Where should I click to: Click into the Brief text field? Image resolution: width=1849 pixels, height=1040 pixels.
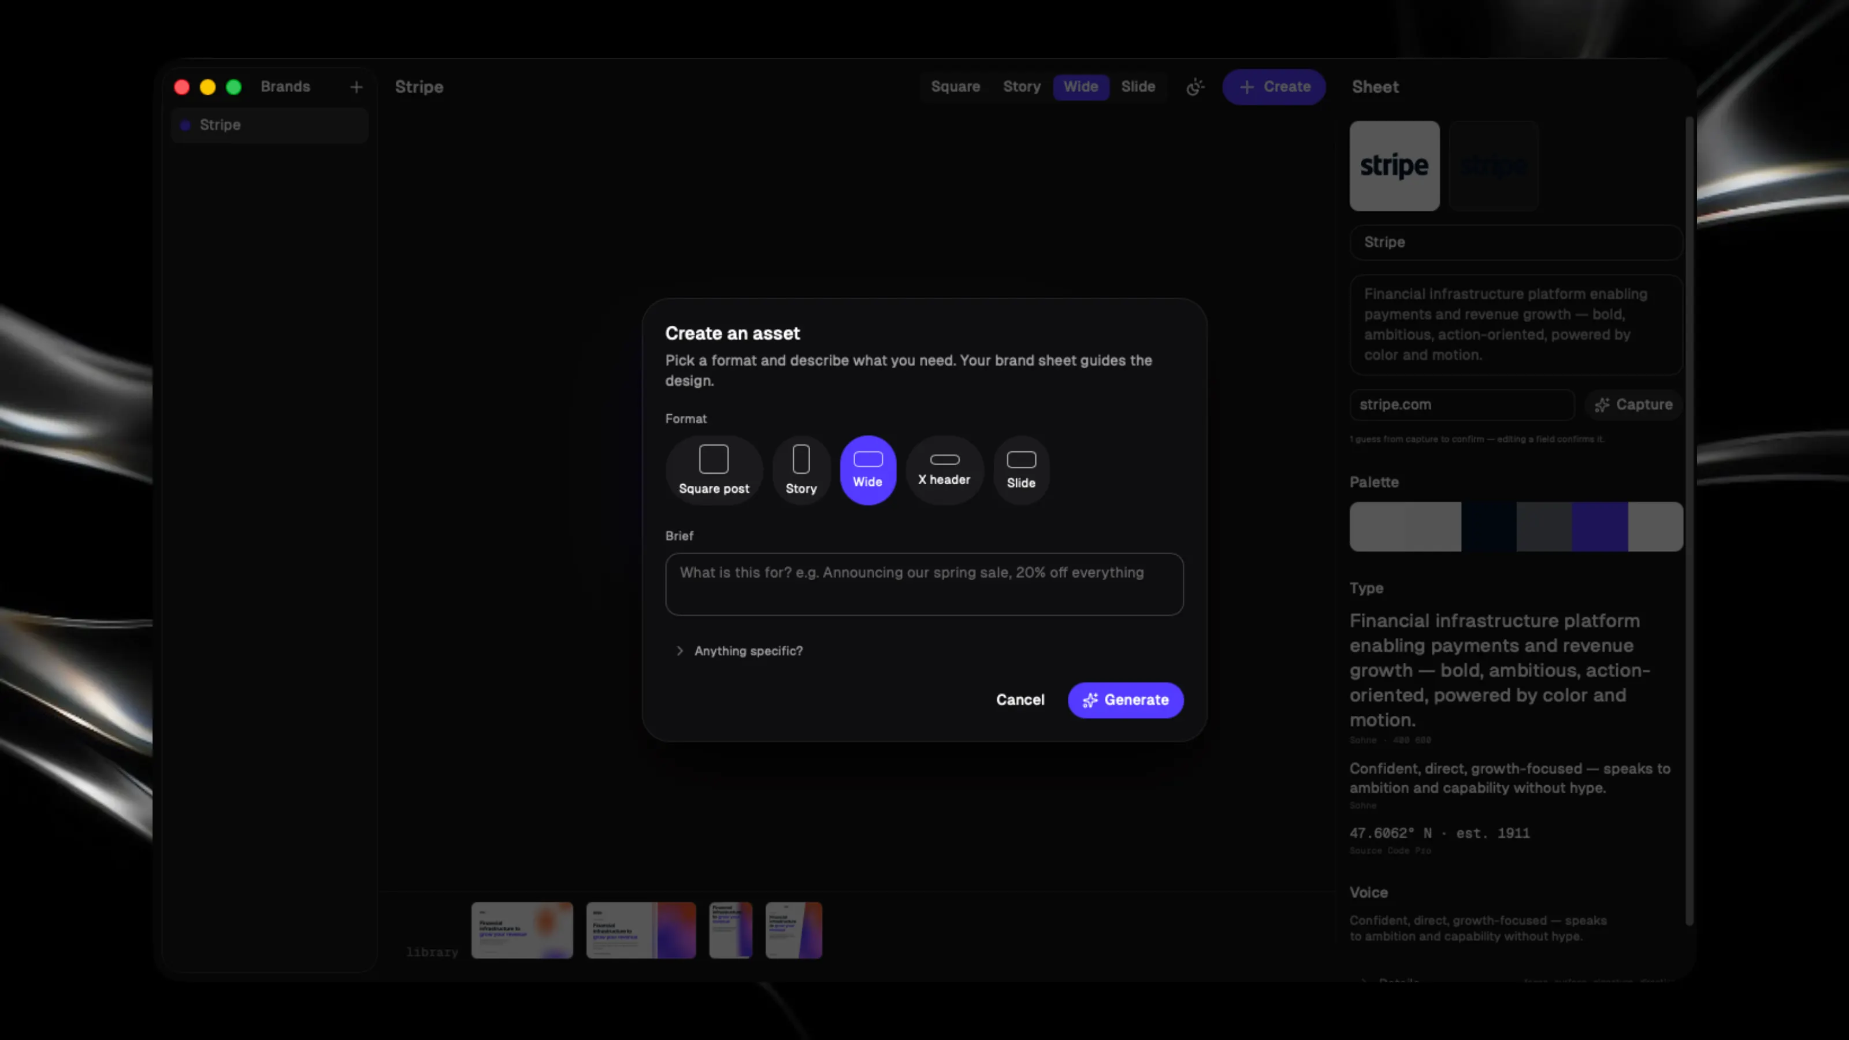[x=924, y=584]
